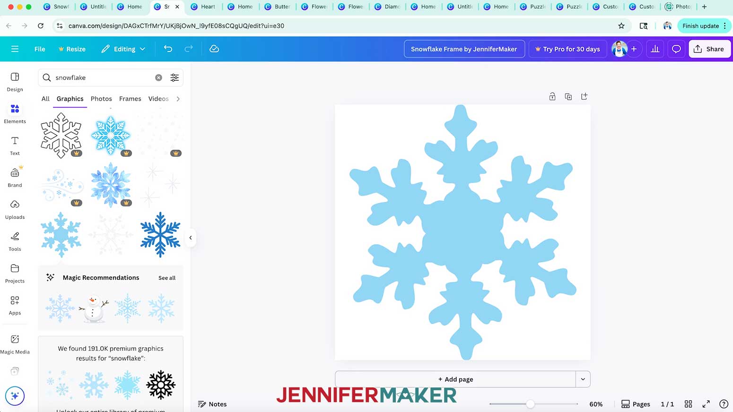Expand the Add page options arrow
Screen dimensions: 733x412
(583, 379)
